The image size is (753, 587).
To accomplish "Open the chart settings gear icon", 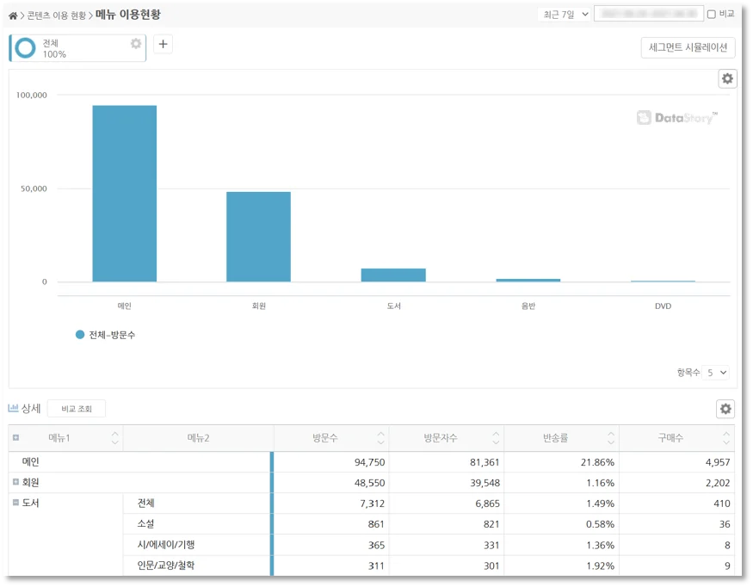I will point(727,78).
